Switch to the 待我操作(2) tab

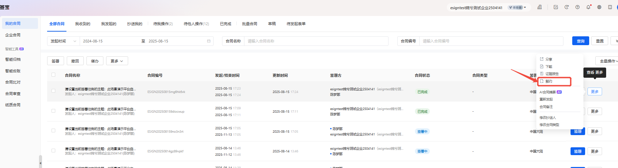(x=163, y=24)
